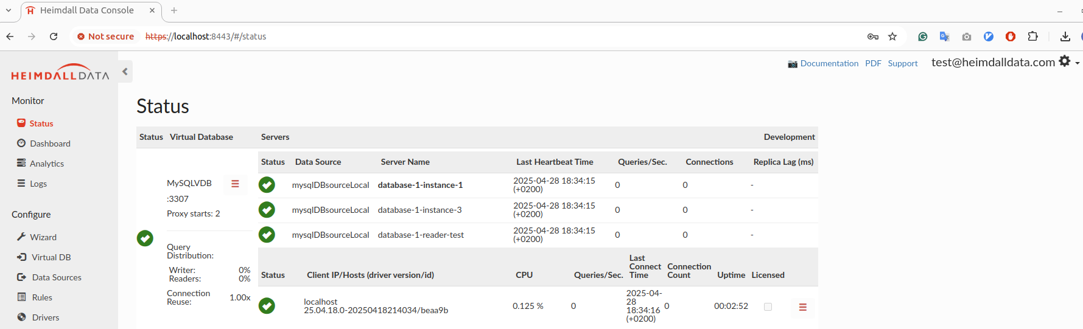Click the Heimdall Data logo
This screenshot has height=329, width=1083.
coord(60,72)
